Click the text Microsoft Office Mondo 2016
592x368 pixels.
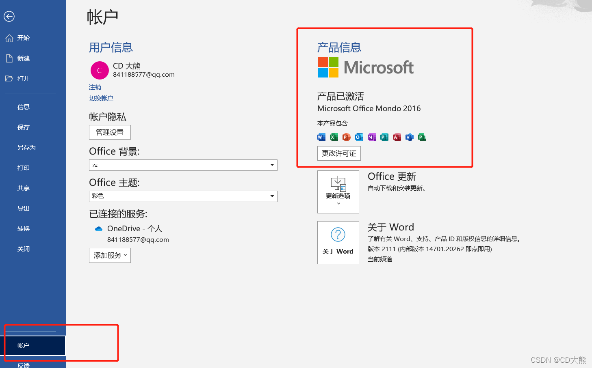click(x=369, y=109)
